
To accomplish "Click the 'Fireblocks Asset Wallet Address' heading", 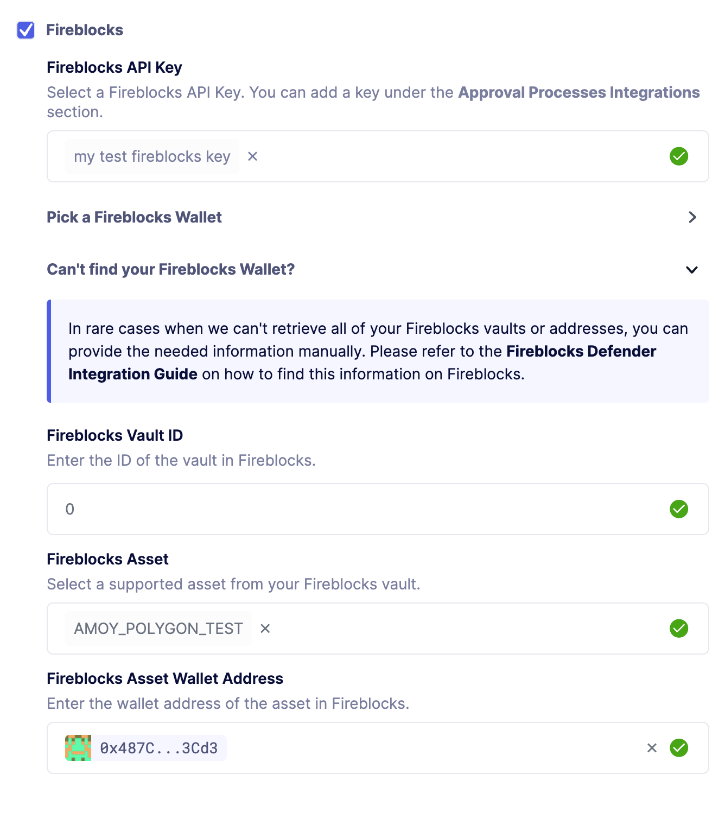I will click(x=165, y=678).
